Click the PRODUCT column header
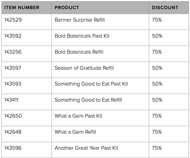 [x=67, y=8]
